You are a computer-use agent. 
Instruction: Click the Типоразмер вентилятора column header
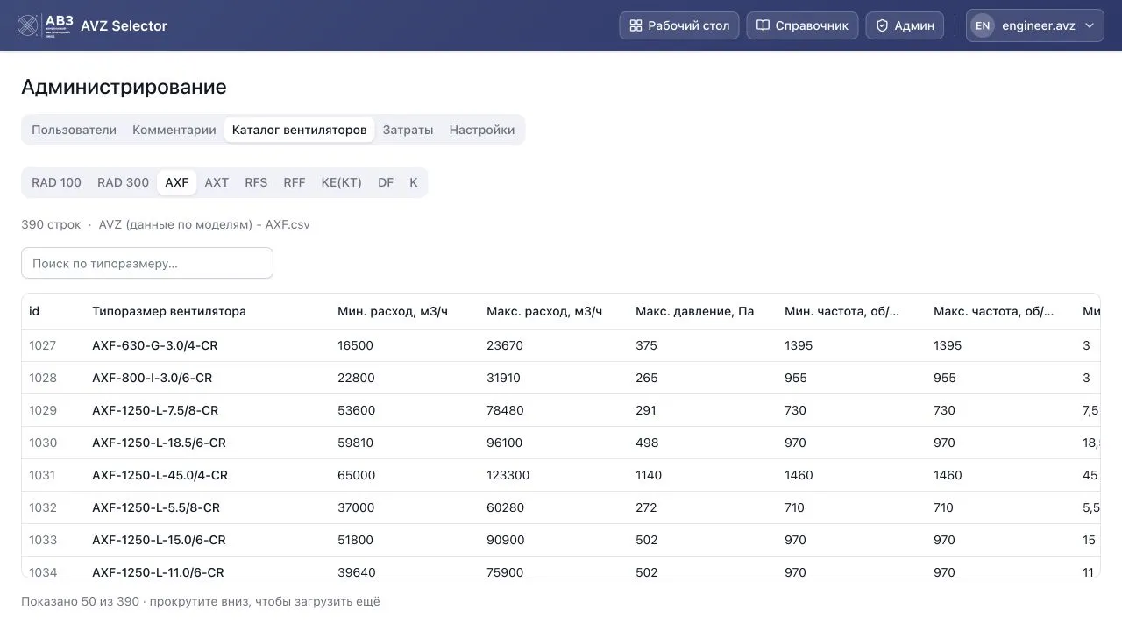(169, 311)
